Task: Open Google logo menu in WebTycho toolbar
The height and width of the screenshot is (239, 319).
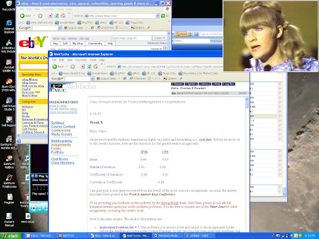Action: (57, 78)
